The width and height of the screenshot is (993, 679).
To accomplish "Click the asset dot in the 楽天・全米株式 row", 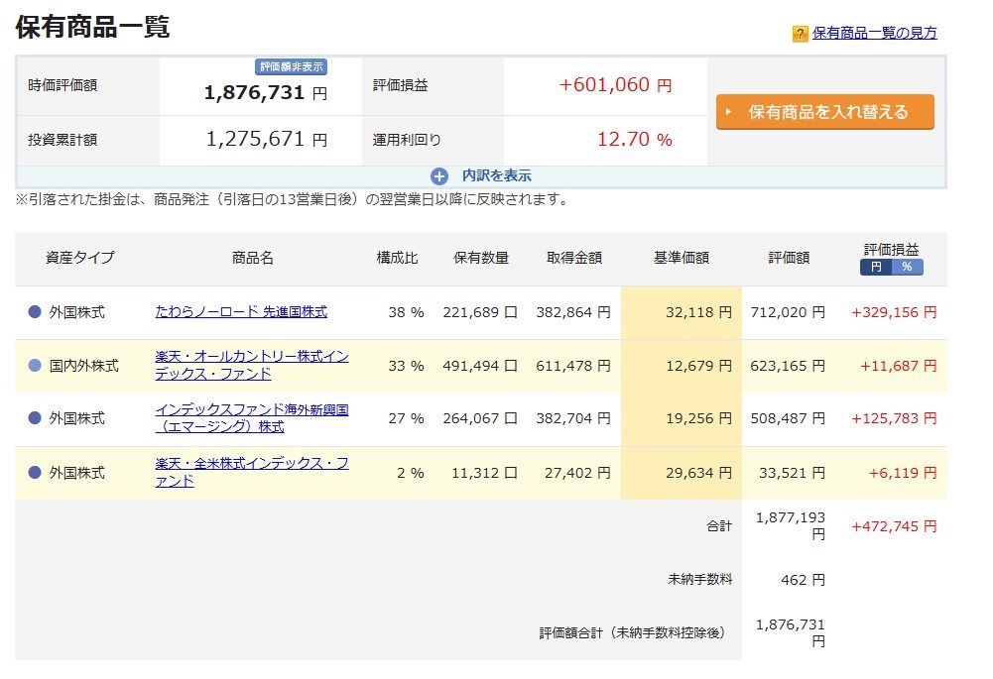I will [x=35, y=473].
